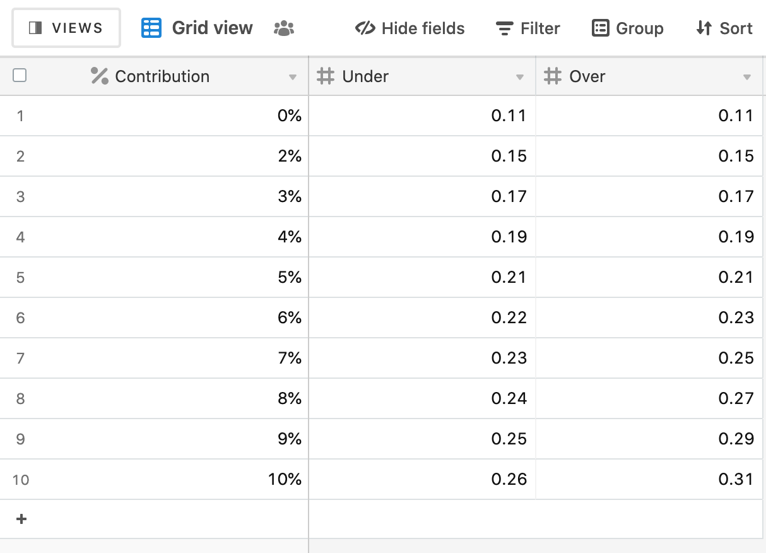Open the VIEWS sidebar button
Screen dimensions: 766x553
[66, 28]
